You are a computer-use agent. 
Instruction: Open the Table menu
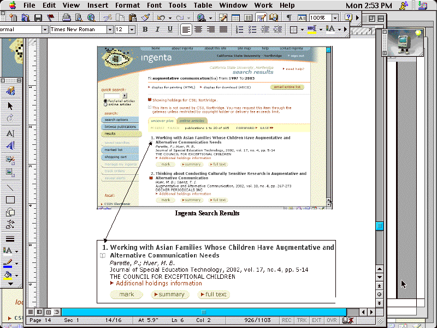[x=203, y=5]
